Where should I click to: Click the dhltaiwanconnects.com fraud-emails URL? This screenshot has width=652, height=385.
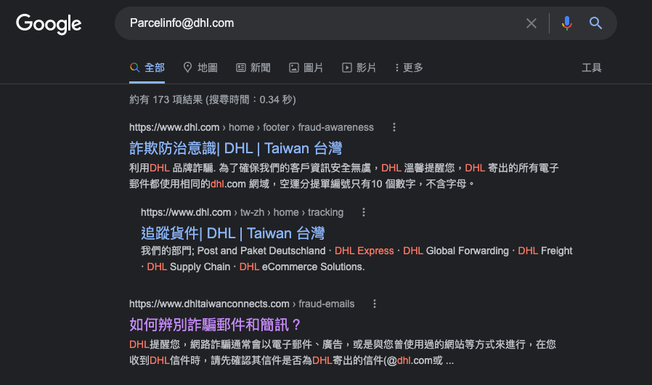pyautogui.click(x=242, y=304)
